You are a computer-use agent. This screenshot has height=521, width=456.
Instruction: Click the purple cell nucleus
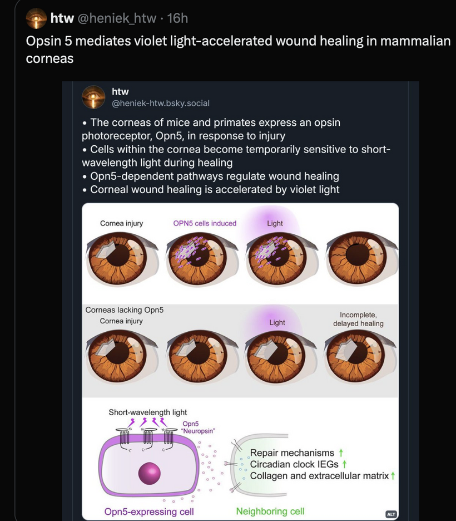(x=150, y=473)
